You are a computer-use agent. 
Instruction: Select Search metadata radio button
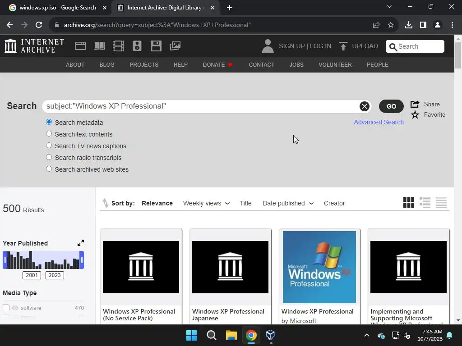(x=49, y=122)
